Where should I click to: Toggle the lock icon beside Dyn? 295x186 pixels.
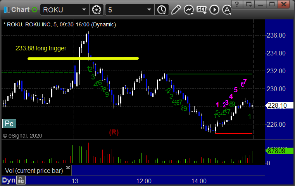point(21,180)
